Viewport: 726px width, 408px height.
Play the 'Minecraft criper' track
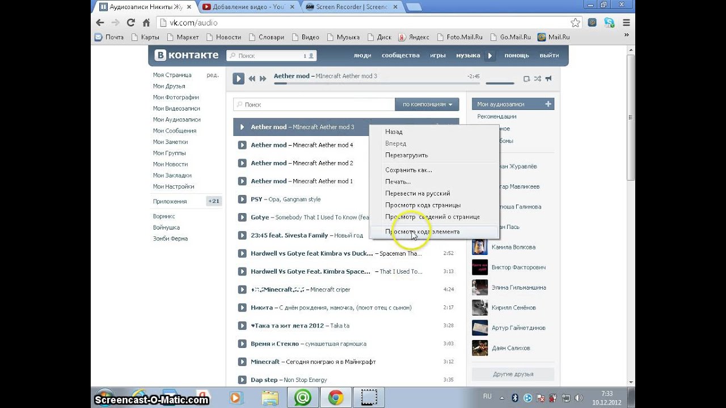[242, 290]
